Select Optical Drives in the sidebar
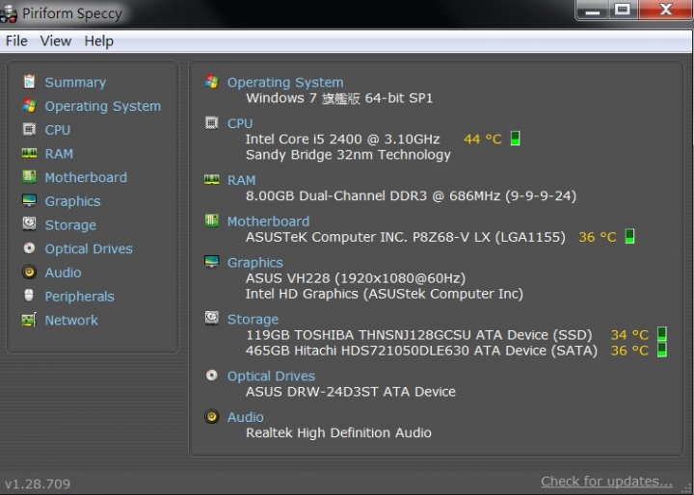 (x=89, y=248)
